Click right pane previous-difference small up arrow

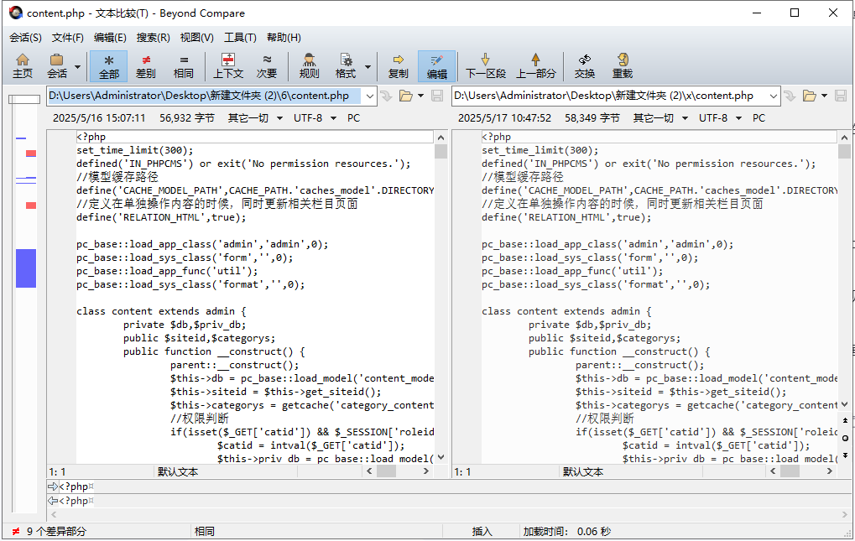click(845, 420)
